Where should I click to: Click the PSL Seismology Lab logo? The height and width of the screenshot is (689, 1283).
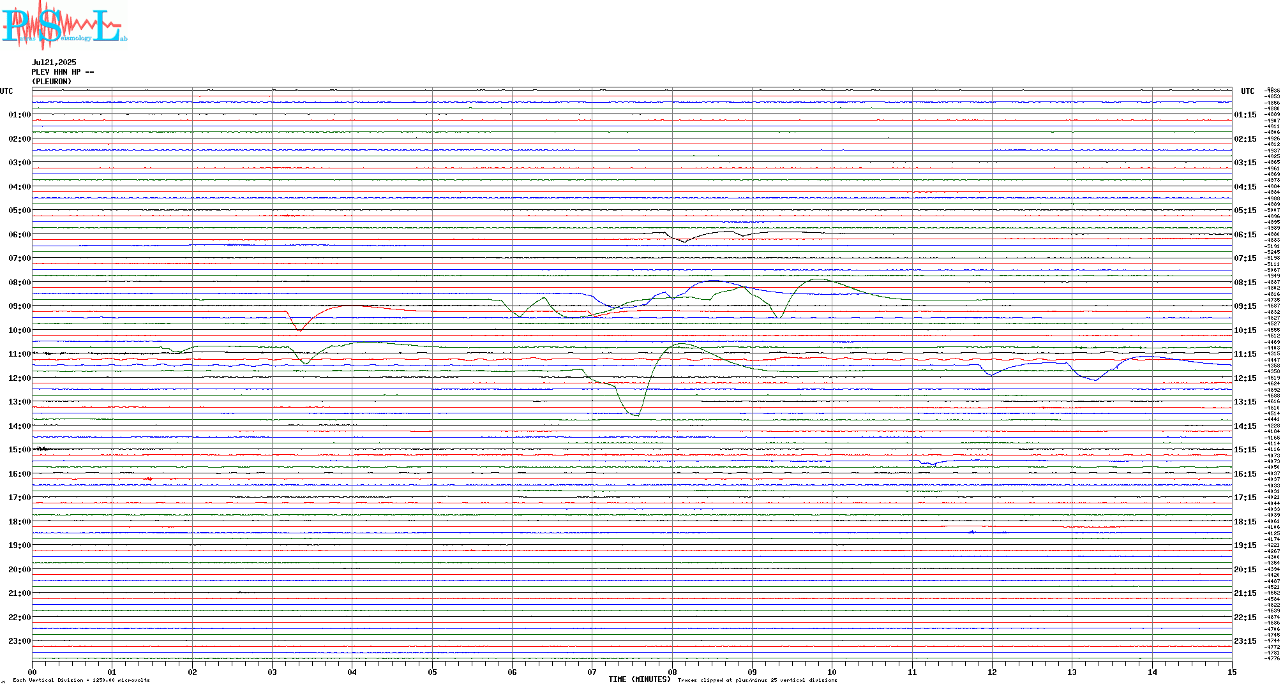pyautogui.click(x=64, y=25)
